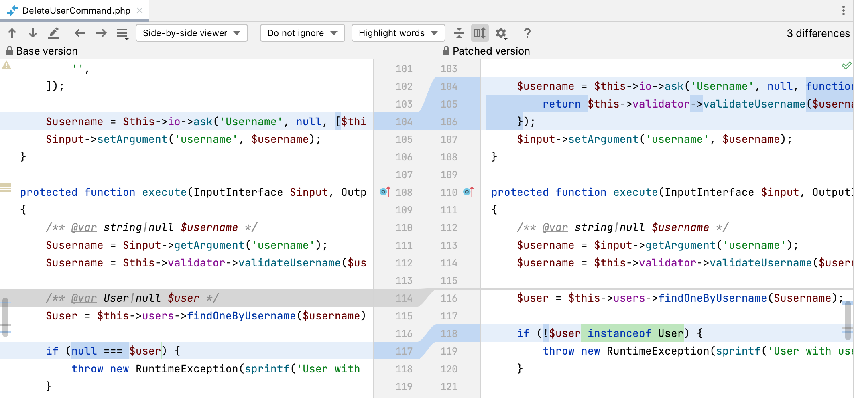
Task: Click the right pane scrollbar thumb
Action: [848, 320]
